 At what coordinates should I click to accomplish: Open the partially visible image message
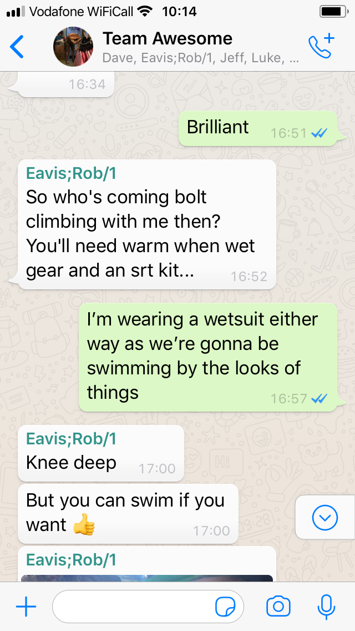[x=147, y=578]
